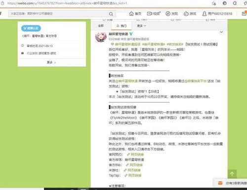Click the post timestamp 53分钟前

[114, 39]
